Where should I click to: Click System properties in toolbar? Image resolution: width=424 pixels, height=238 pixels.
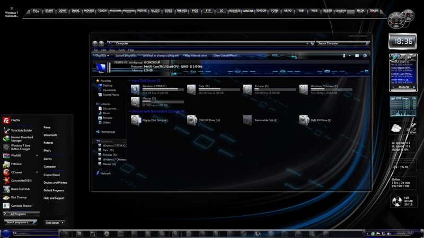(x=126, y=56)
